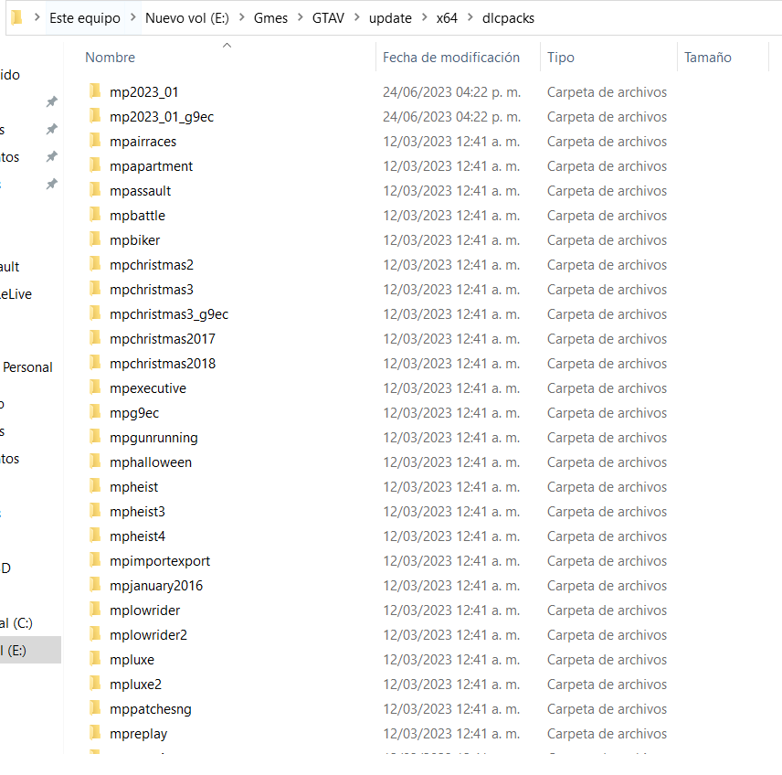The image size is (782, 775).
Task: Click the second pin icon in sidebar
Action: tap(52, 129)
